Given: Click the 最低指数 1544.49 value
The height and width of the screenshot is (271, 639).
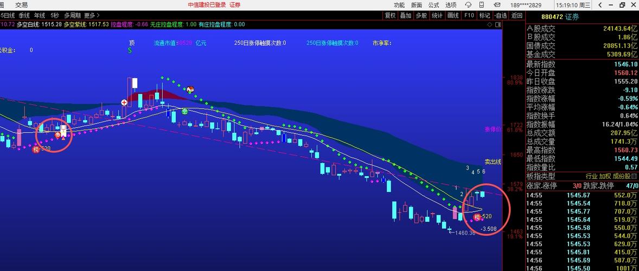Looking at the screenshot, I should (x=627, y=159).
